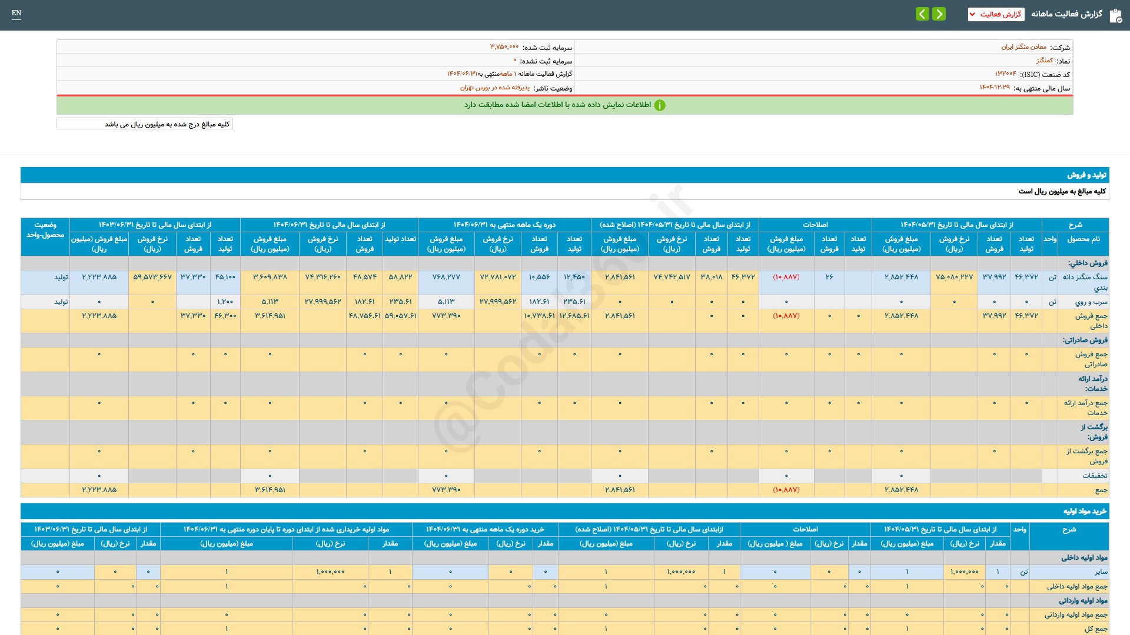The image size is (1130, 635).
Task: Select the سنگ منگنز دانه بندی row name
Action: pyautogui.click(x=1084, y=282)
